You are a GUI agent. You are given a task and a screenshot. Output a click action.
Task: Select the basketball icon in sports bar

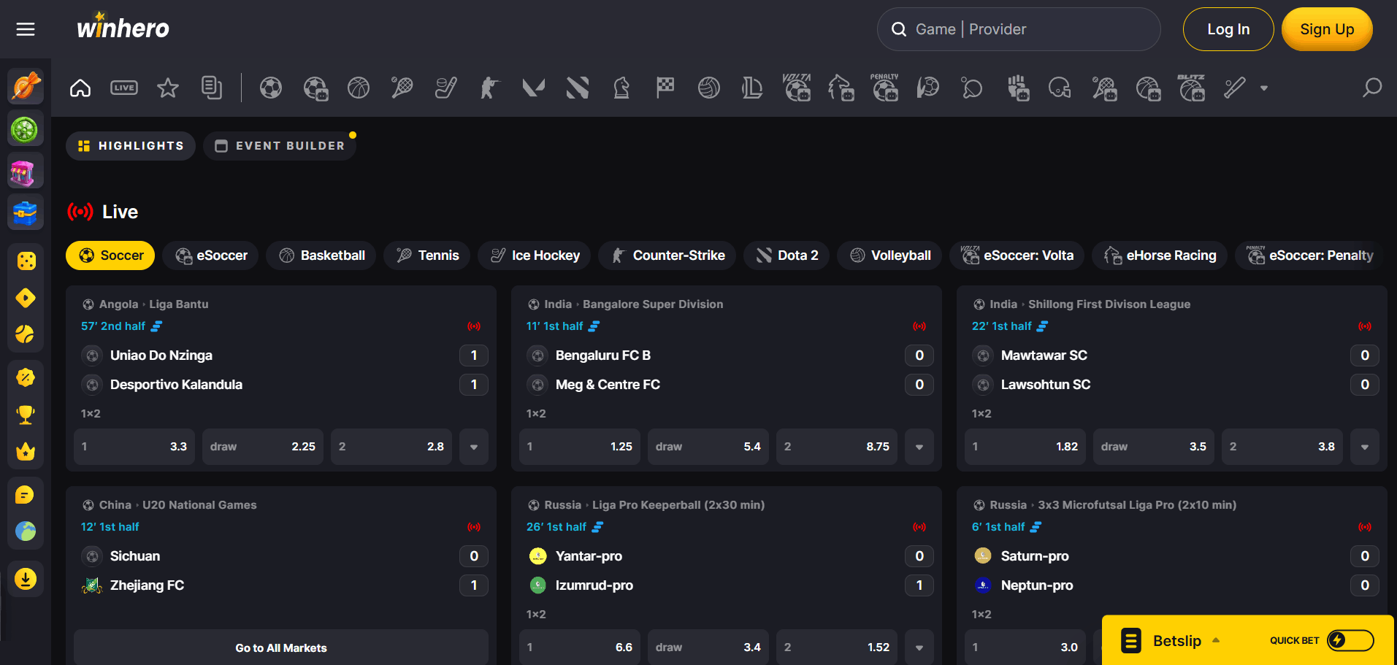point(359,88)
